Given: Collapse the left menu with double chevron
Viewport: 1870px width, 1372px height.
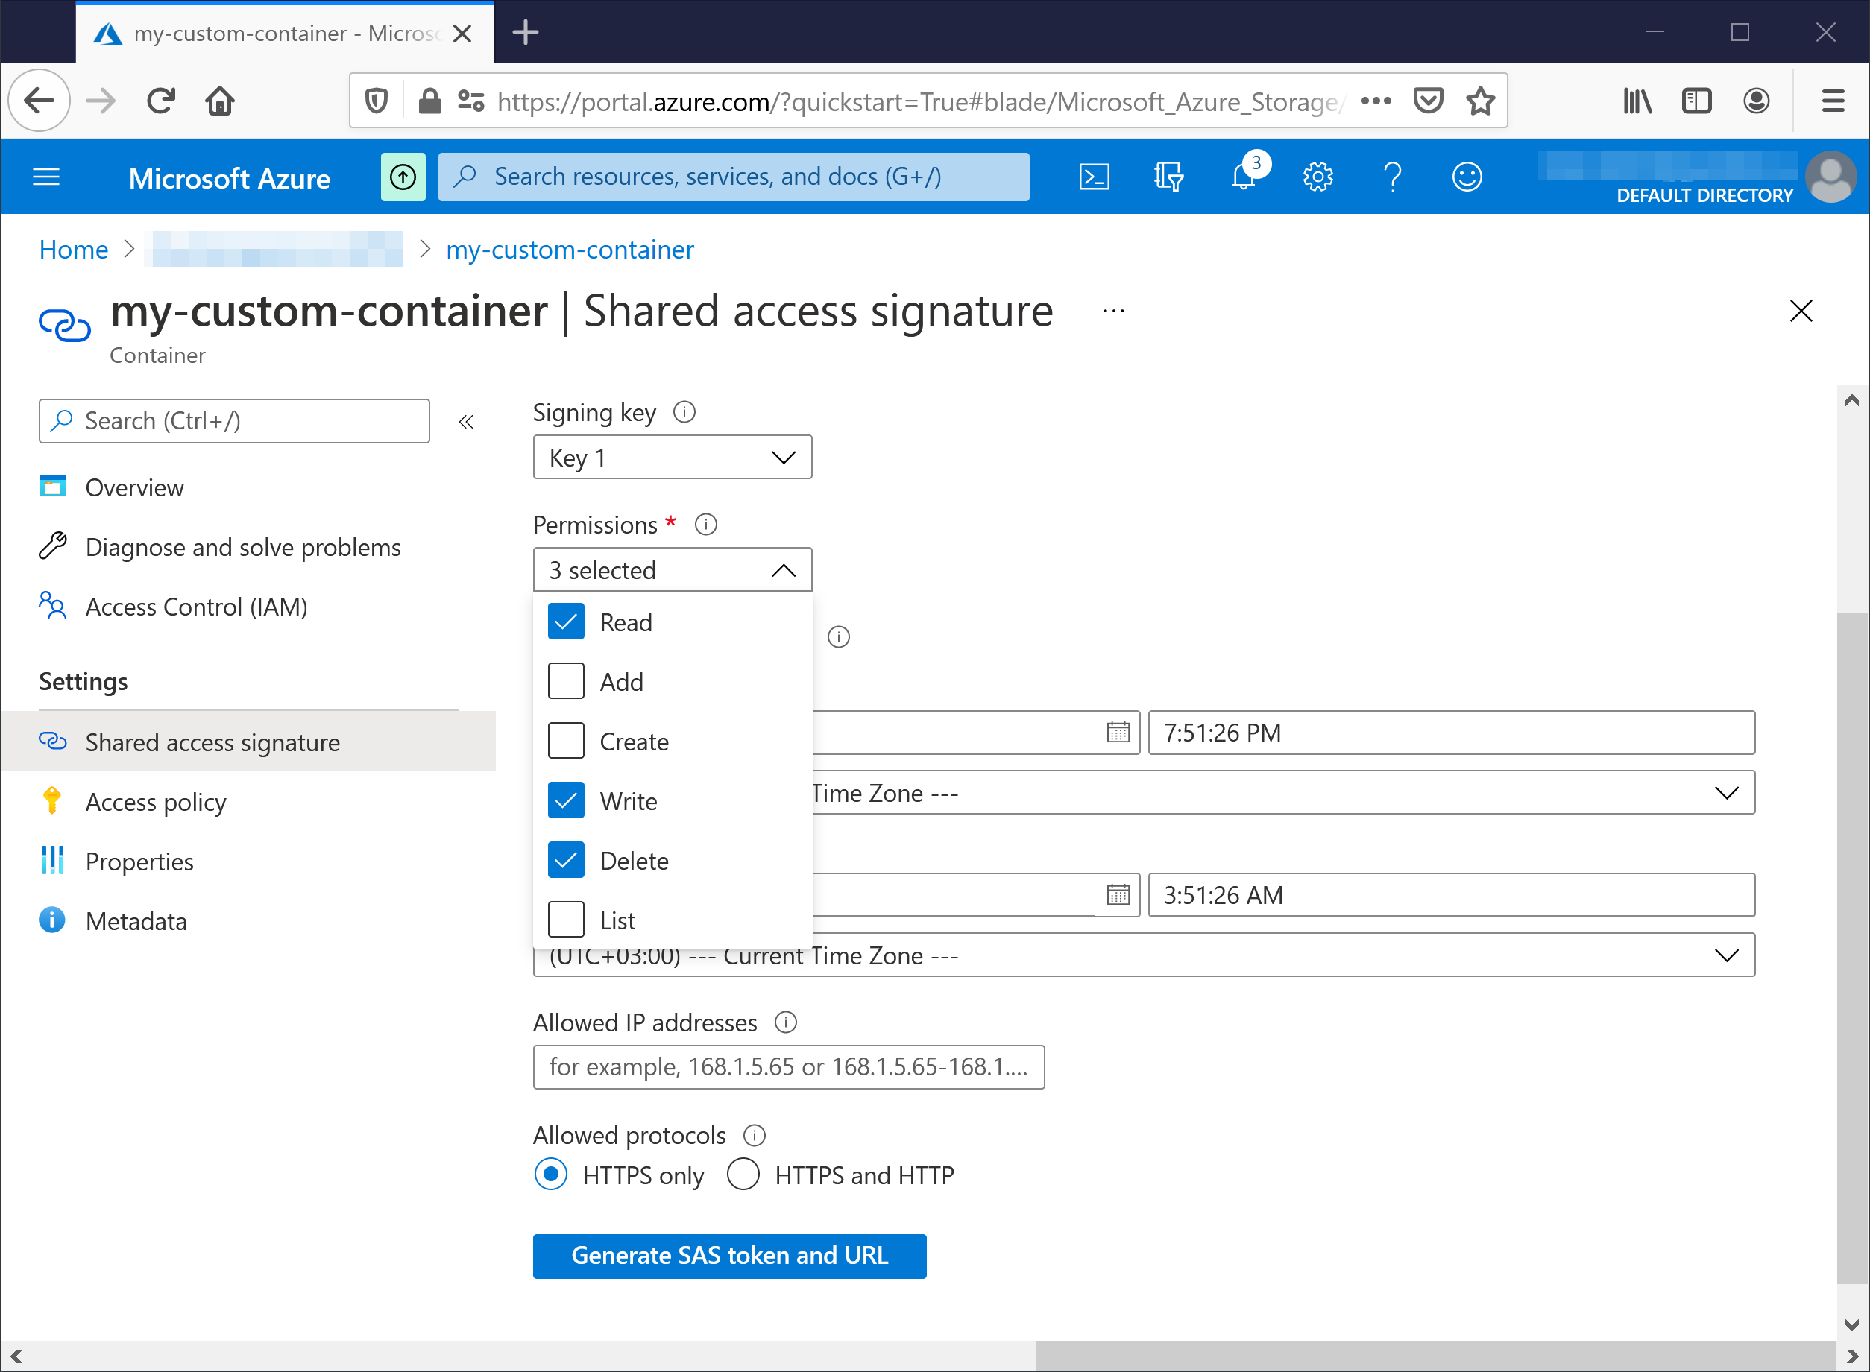Looking at the screenshot, I should click(467, 422).
